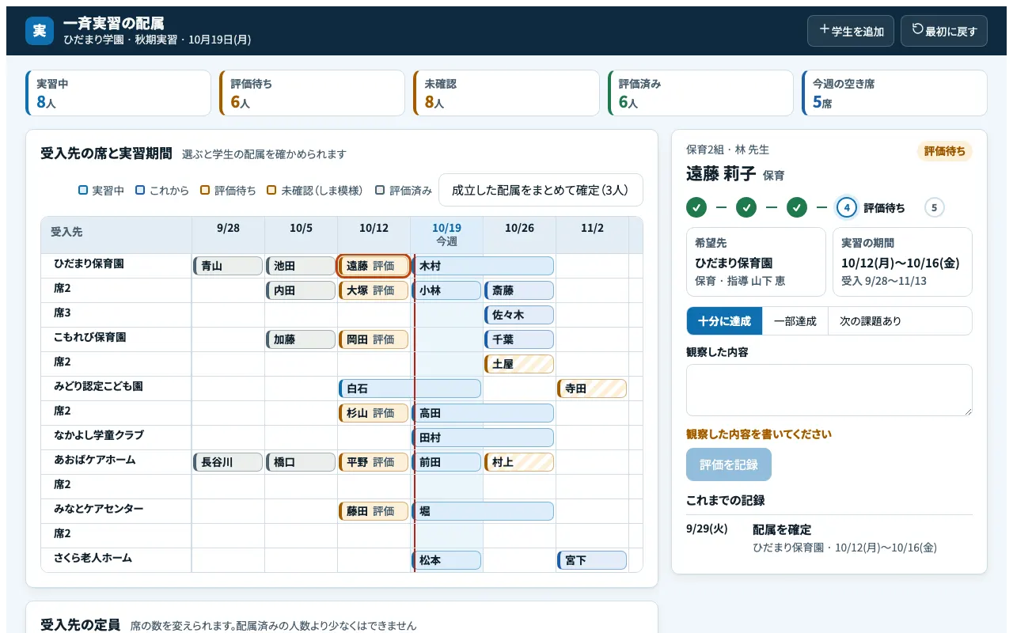This screenshot has width=1013, height=633.
Task: Select 松本's placement bar
Action: click(446, 560)
